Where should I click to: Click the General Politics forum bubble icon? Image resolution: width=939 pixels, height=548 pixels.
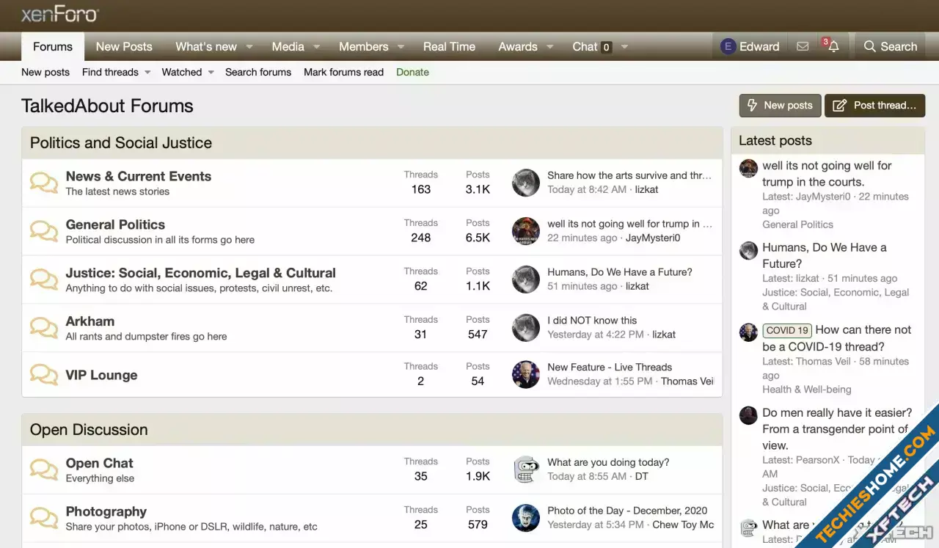(x=43, y=231)
